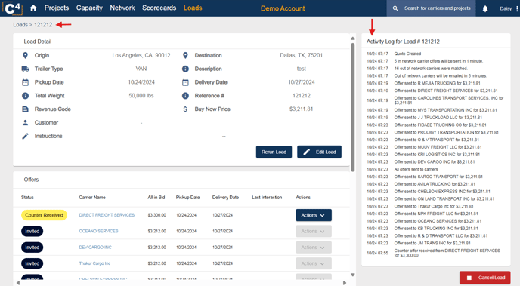Click the Pickup Date calendar icon
Viewport: 520px width, 286px height.
pyautogui.click(x=25, y=82)
